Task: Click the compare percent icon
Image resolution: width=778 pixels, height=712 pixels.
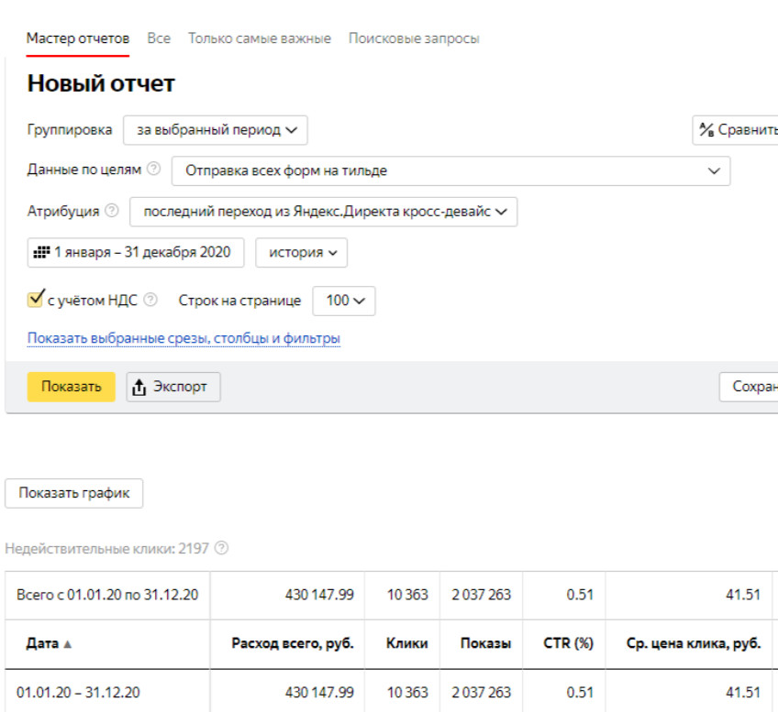Action: 706,129
